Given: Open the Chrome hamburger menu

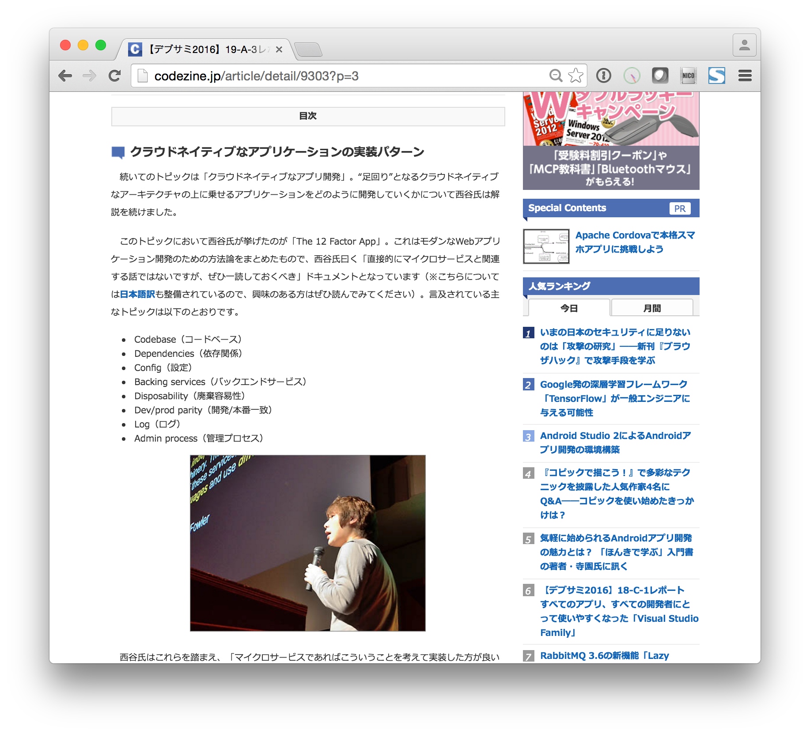Looking at the screenshot, I should click(745, 75).
